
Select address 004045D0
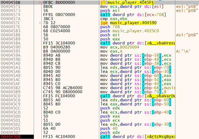click(x=11, y=116)
